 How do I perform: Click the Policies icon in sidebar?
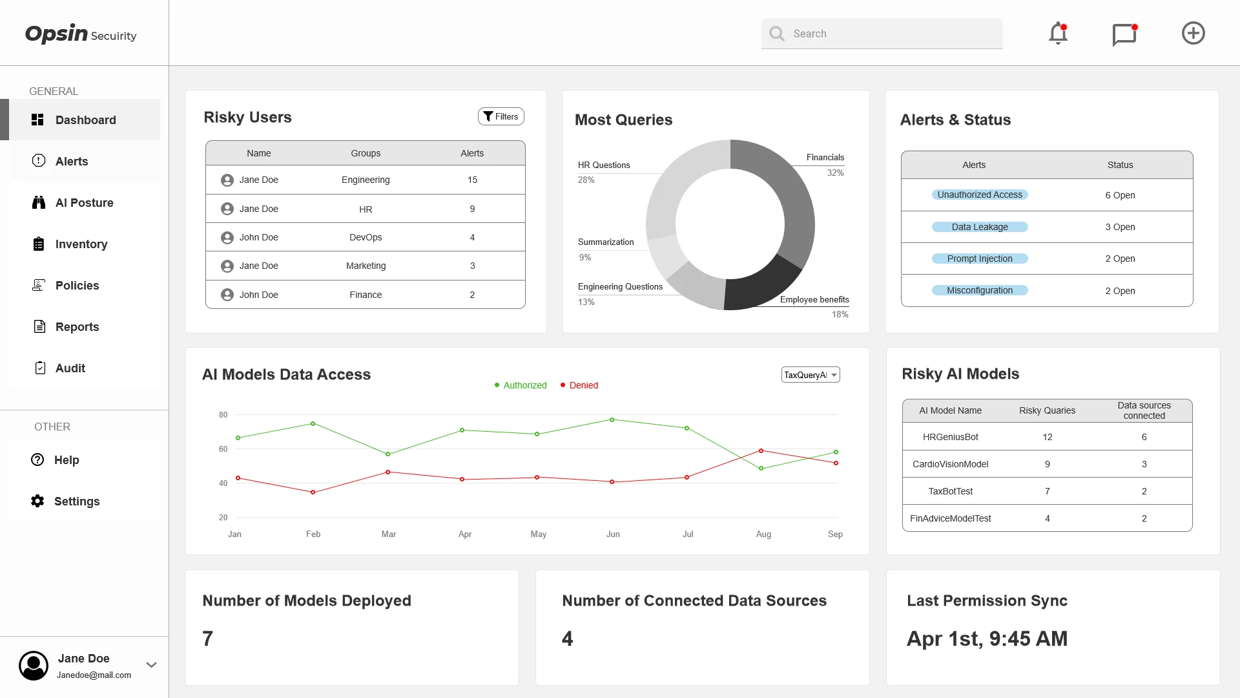pos(39,285)
